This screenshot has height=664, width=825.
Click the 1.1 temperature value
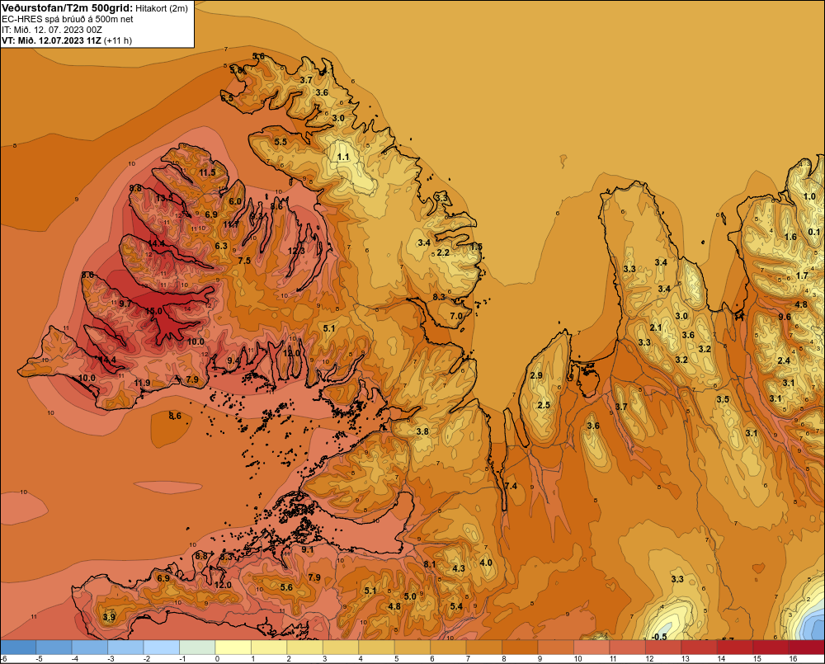[x=343, y=157]
